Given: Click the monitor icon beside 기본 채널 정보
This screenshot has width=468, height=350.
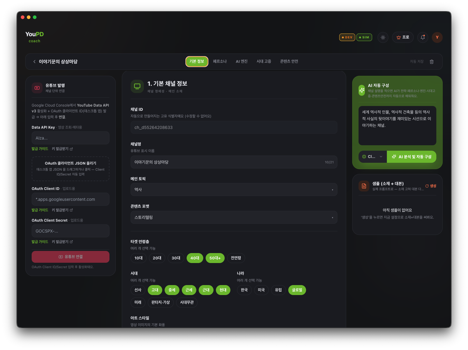Looking at the screenshot, I should point(137,86).
